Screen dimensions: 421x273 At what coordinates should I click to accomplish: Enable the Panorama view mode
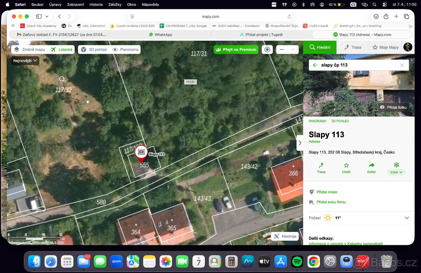click(125, 50)
